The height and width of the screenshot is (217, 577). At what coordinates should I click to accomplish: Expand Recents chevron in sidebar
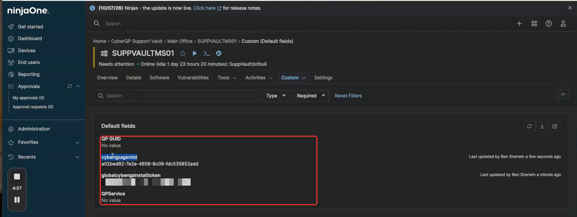(x=77, y=157)
